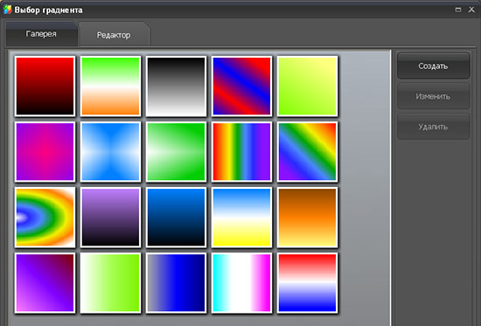Click the Удалить button
The image size is (481, 326).
433,127
